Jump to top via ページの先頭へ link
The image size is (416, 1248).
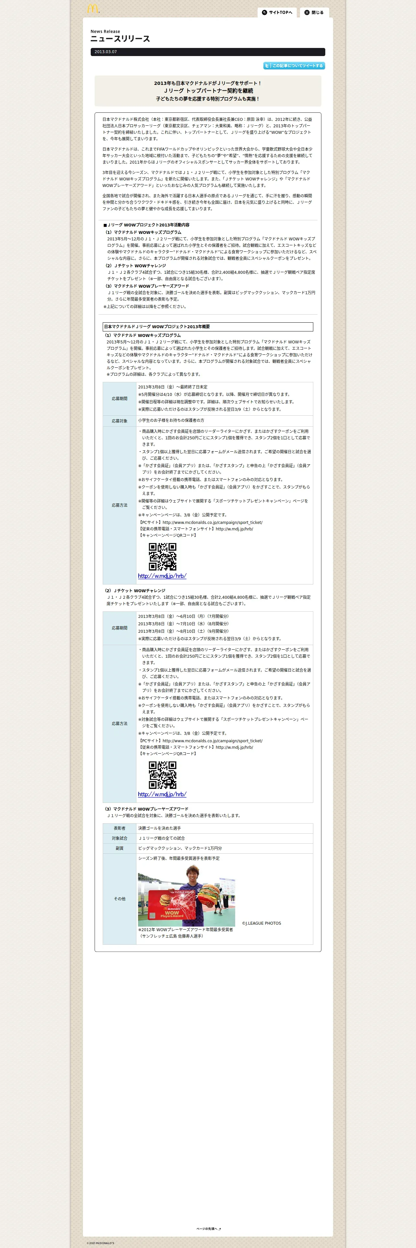point(208,1229)
